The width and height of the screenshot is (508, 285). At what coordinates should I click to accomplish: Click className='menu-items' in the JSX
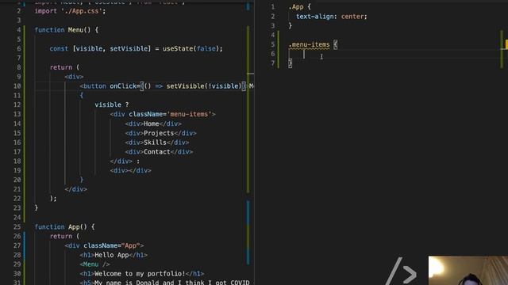tap(170, 114)
